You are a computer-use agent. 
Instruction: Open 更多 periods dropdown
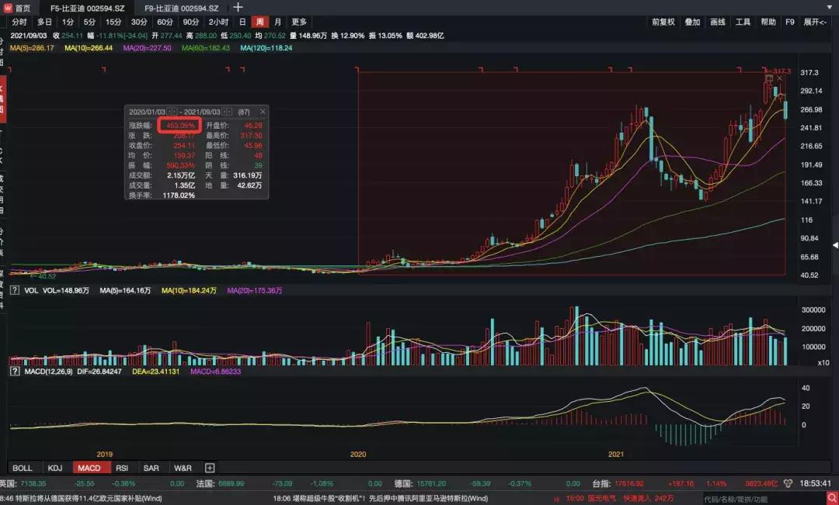click(299, 22)
